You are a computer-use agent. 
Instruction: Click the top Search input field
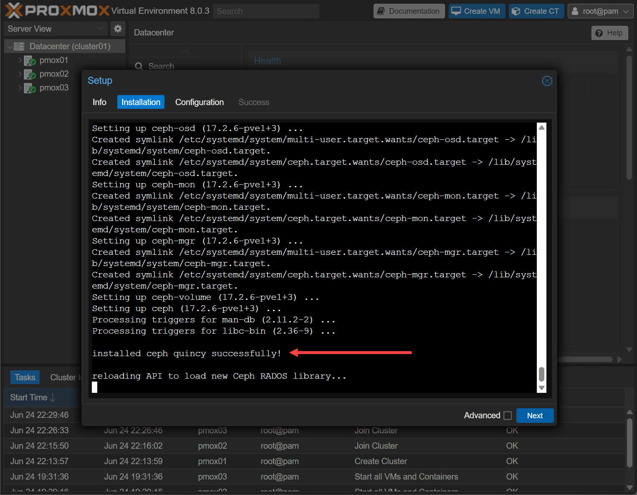tap(266, 11)
